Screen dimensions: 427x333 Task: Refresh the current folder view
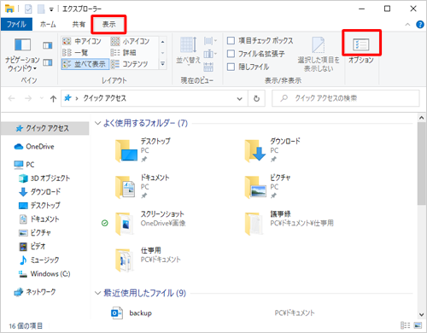tap(256, 98)
